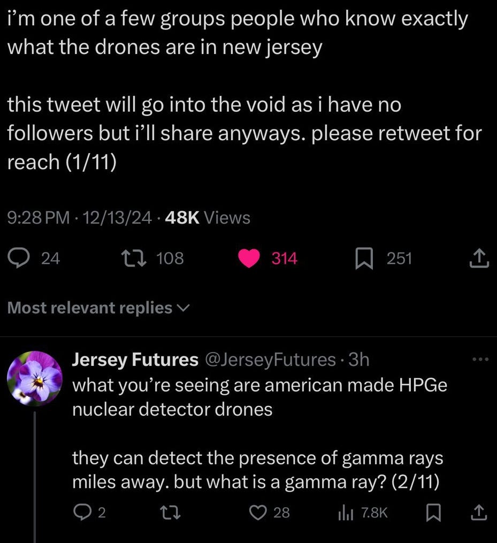Share the main tweet
Image resolution: width=497 pixels, height=543 pixels.
tap(478, 259)
